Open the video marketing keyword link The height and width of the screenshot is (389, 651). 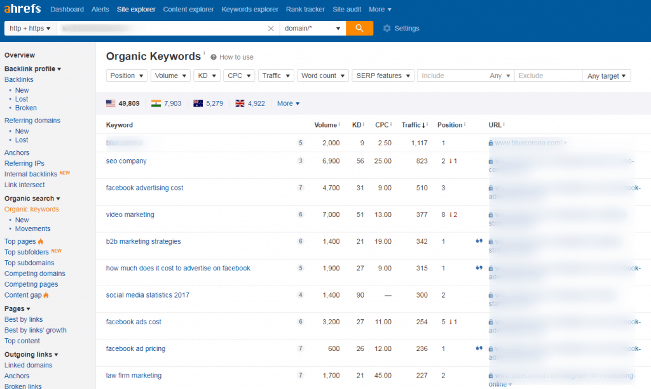coord(130,214)
